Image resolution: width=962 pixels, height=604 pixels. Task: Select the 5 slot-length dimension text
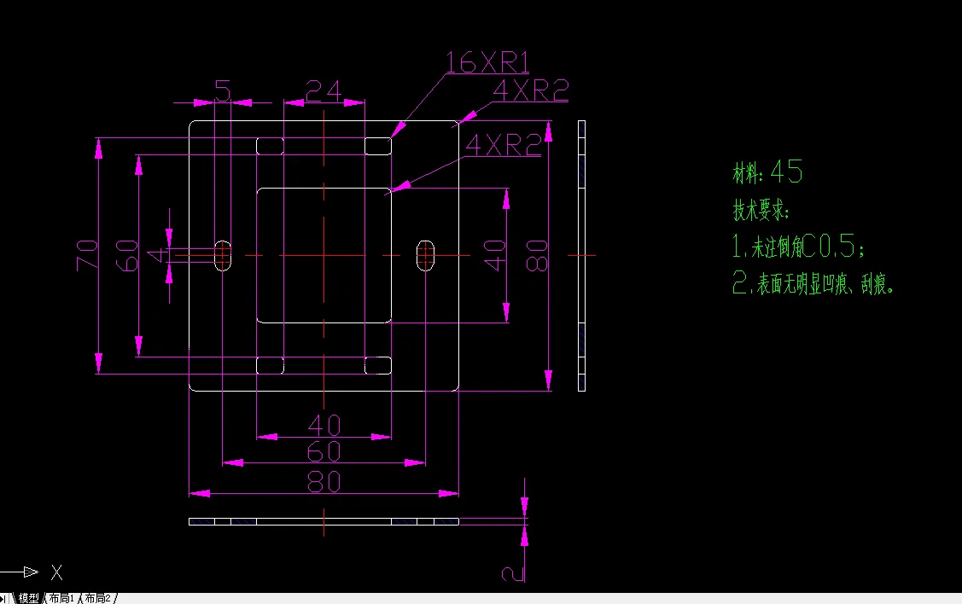pos(223,90)
